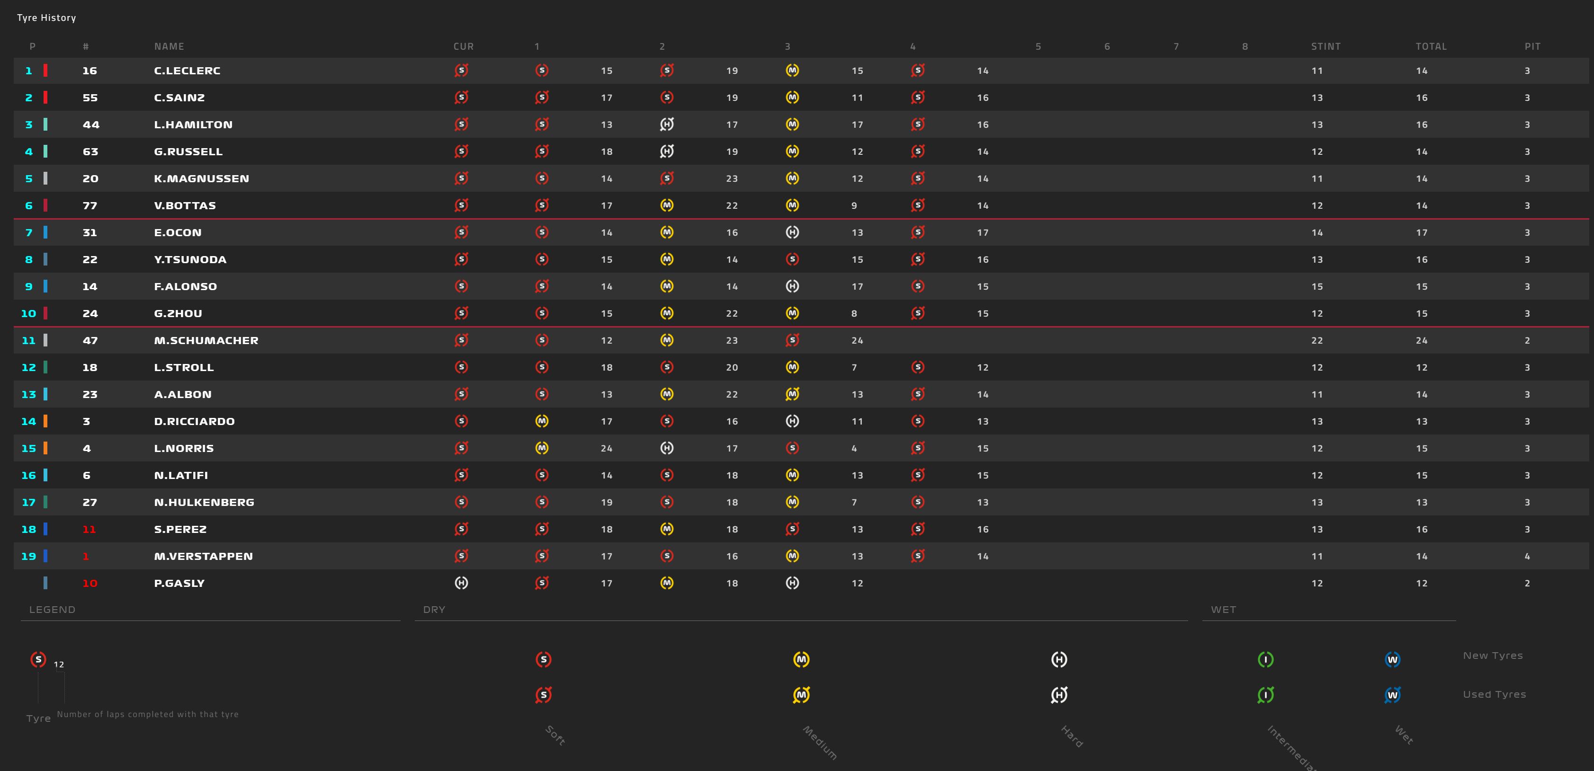Click Gasly's current hard tyre icon

(461, 583)
